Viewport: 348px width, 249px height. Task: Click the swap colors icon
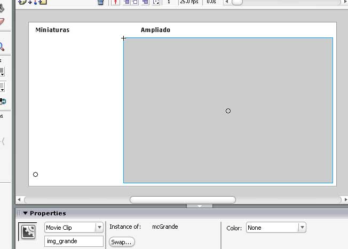[x=3, y=101]
